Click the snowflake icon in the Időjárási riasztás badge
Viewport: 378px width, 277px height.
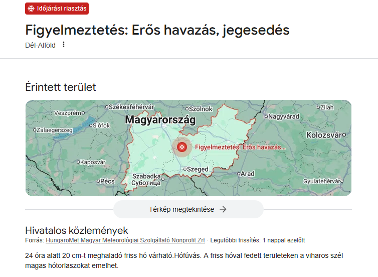(x=31, y=9)
